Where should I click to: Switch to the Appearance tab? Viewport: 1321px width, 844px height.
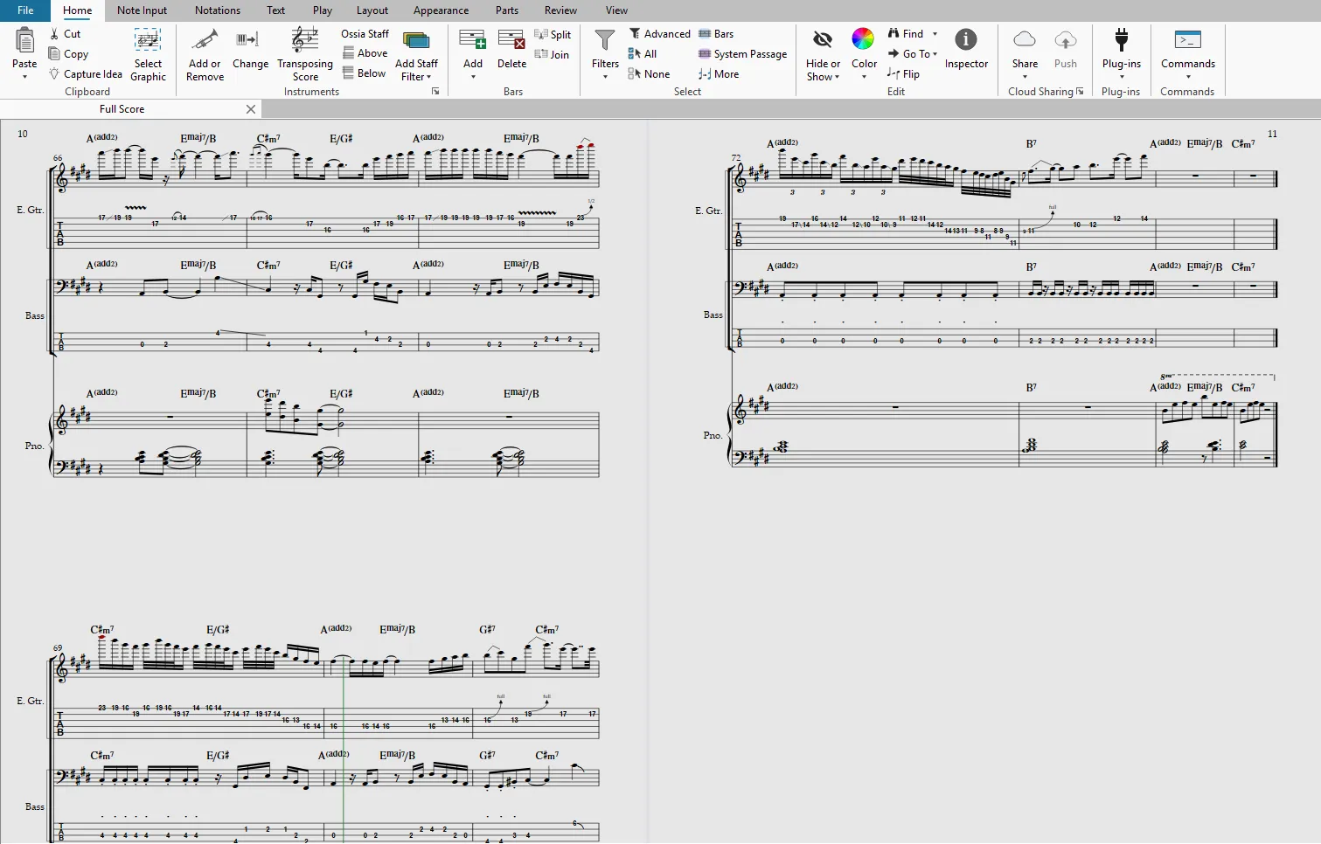pos(441,10)
